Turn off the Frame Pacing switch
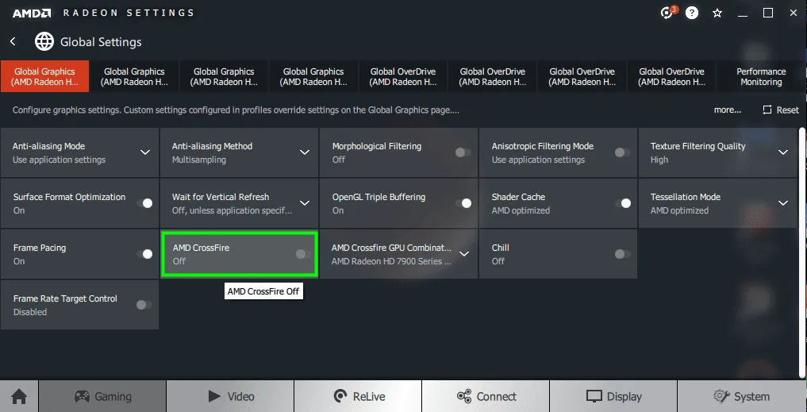 click(144, 254)
